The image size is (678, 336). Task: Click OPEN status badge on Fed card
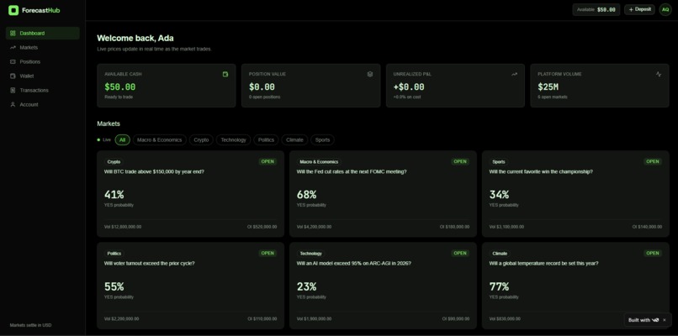(x=460, y=161)
